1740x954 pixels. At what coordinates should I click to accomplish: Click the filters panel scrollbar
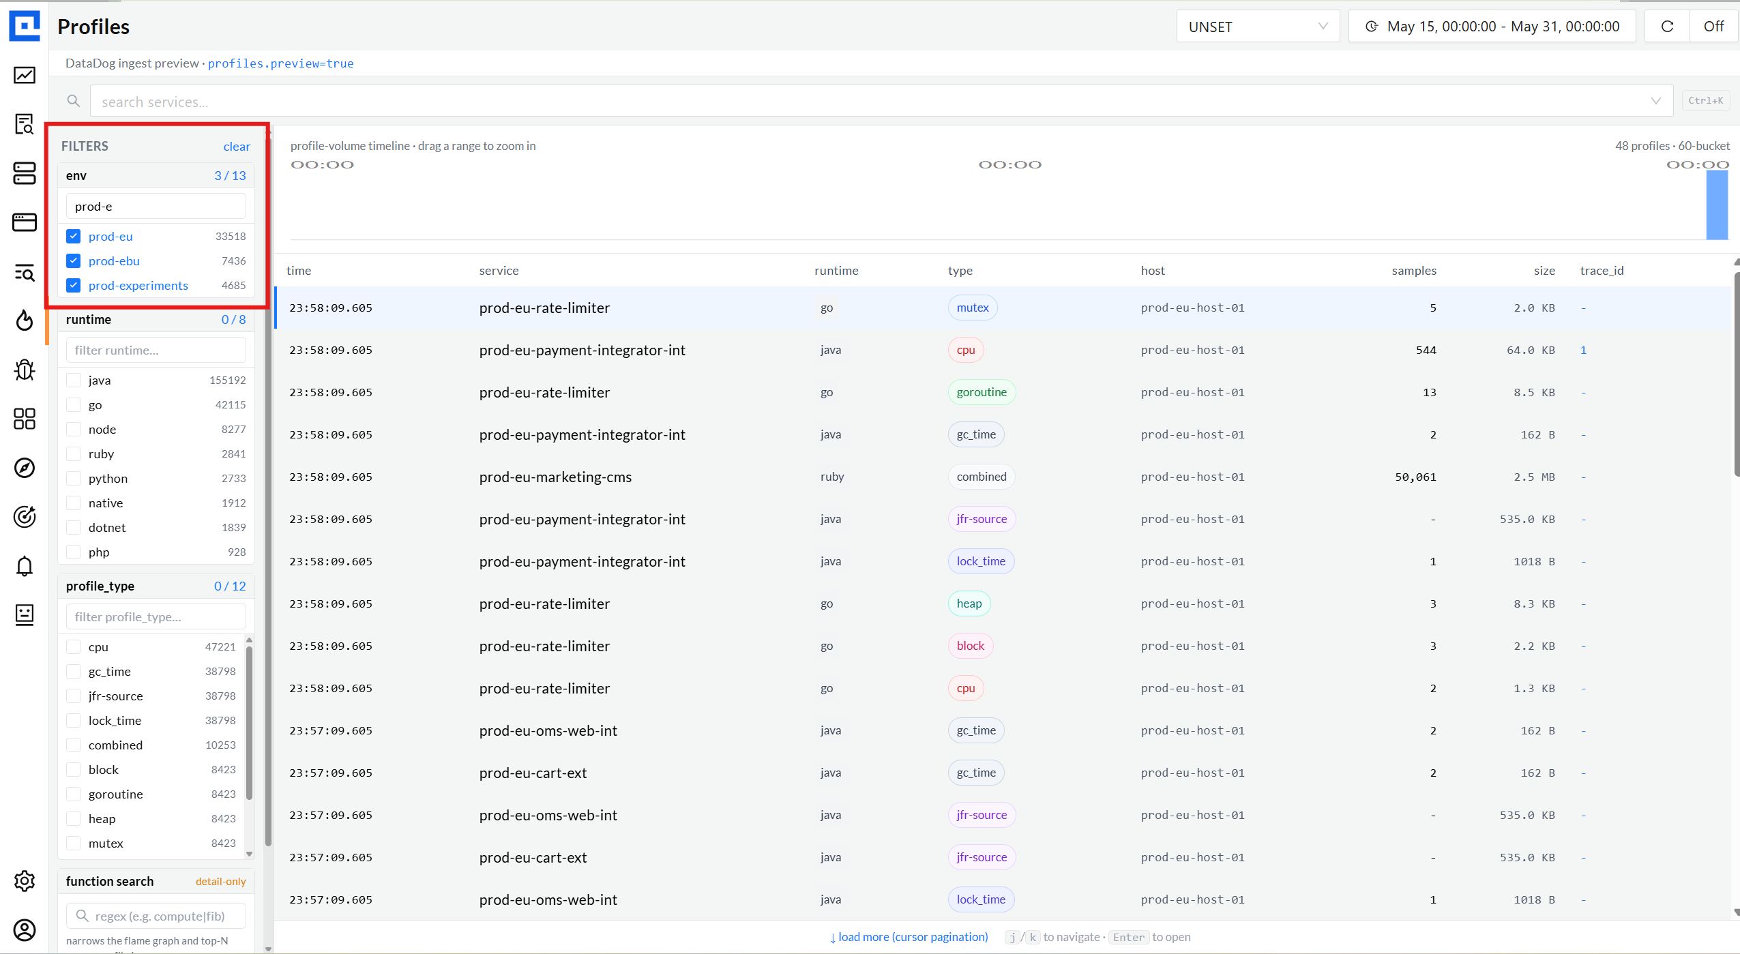[269, 491]
